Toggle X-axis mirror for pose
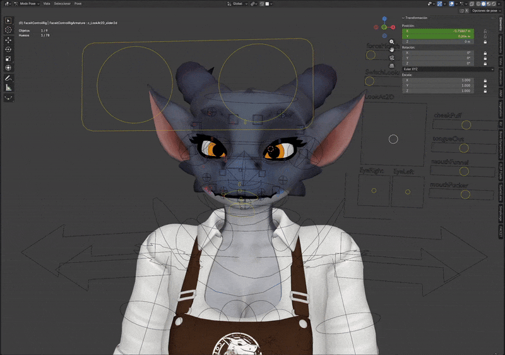505x355 pixels. point(466,11)
